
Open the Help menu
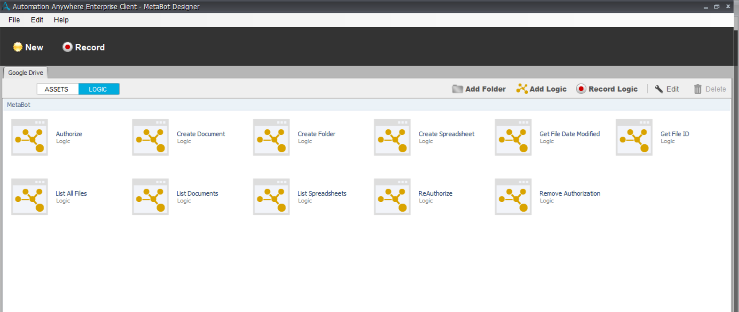click(x=61, y=20)
